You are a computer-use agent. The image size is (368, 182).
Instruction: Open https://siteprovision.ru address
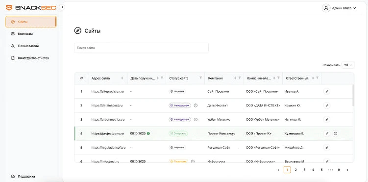coord(107,92)
